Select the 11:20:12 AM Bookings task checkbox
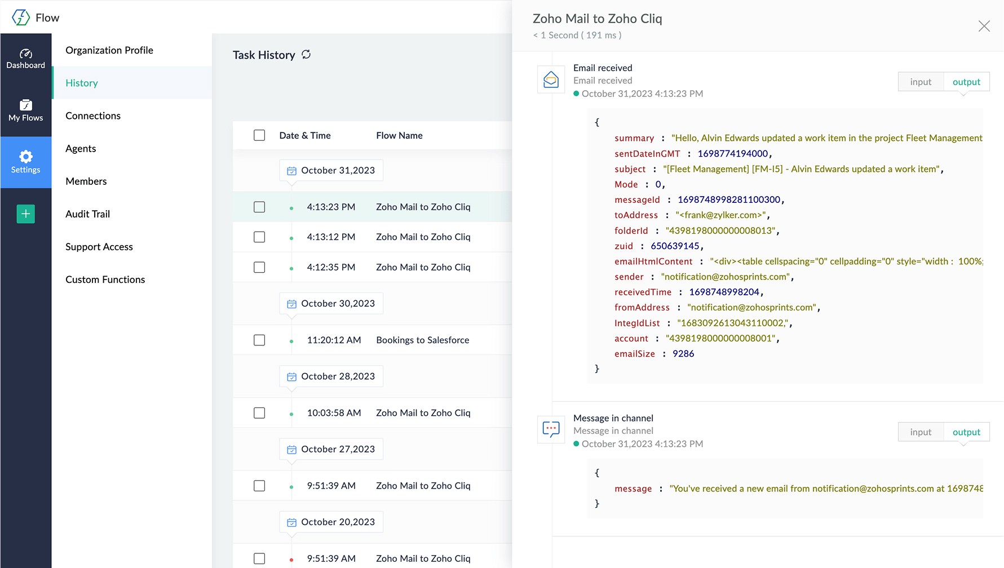1004x568 pixels. pyautogui.click(x=259, y=340)
